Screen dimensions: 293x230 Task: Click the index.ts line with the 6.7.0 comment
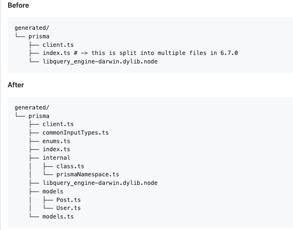[140, 53]
